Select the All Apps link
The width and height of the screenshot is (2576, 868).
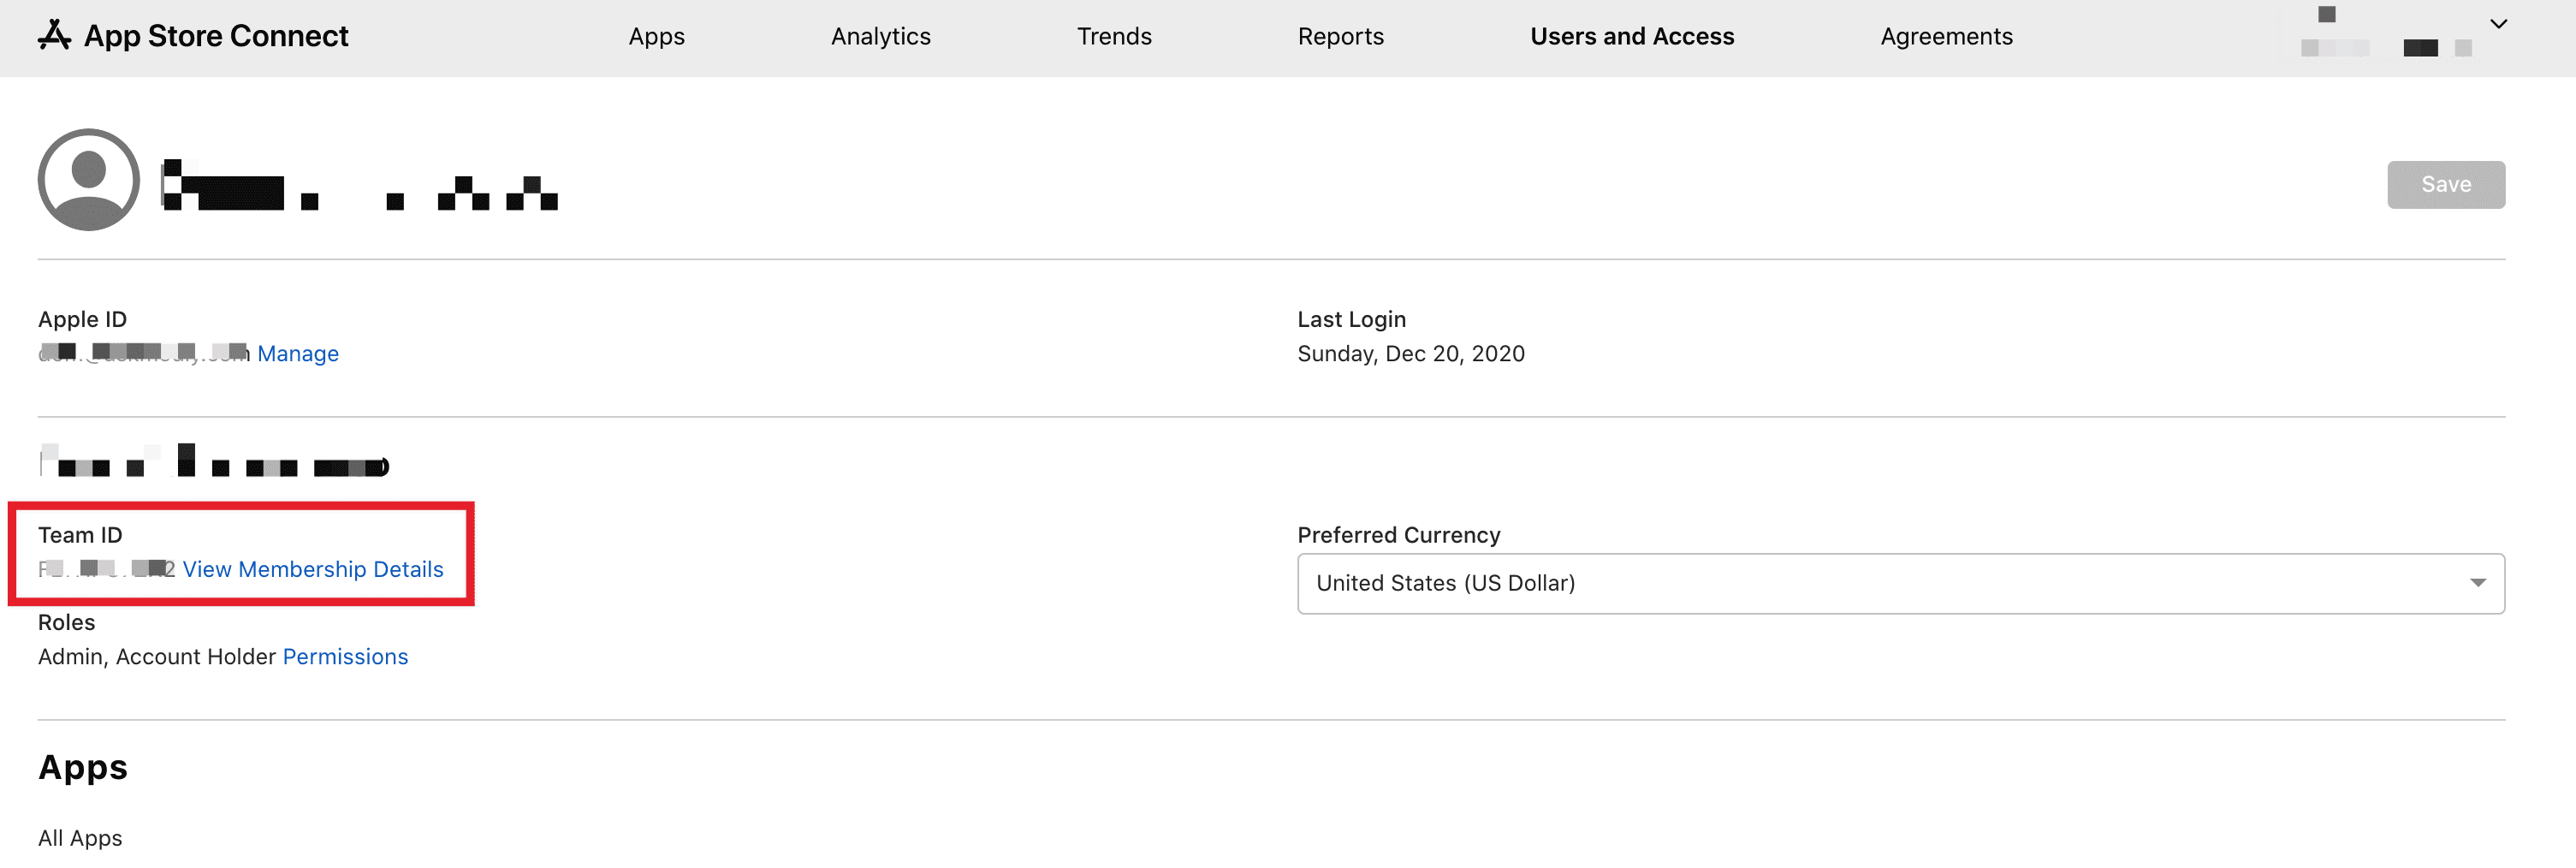(x=80, y=838)
